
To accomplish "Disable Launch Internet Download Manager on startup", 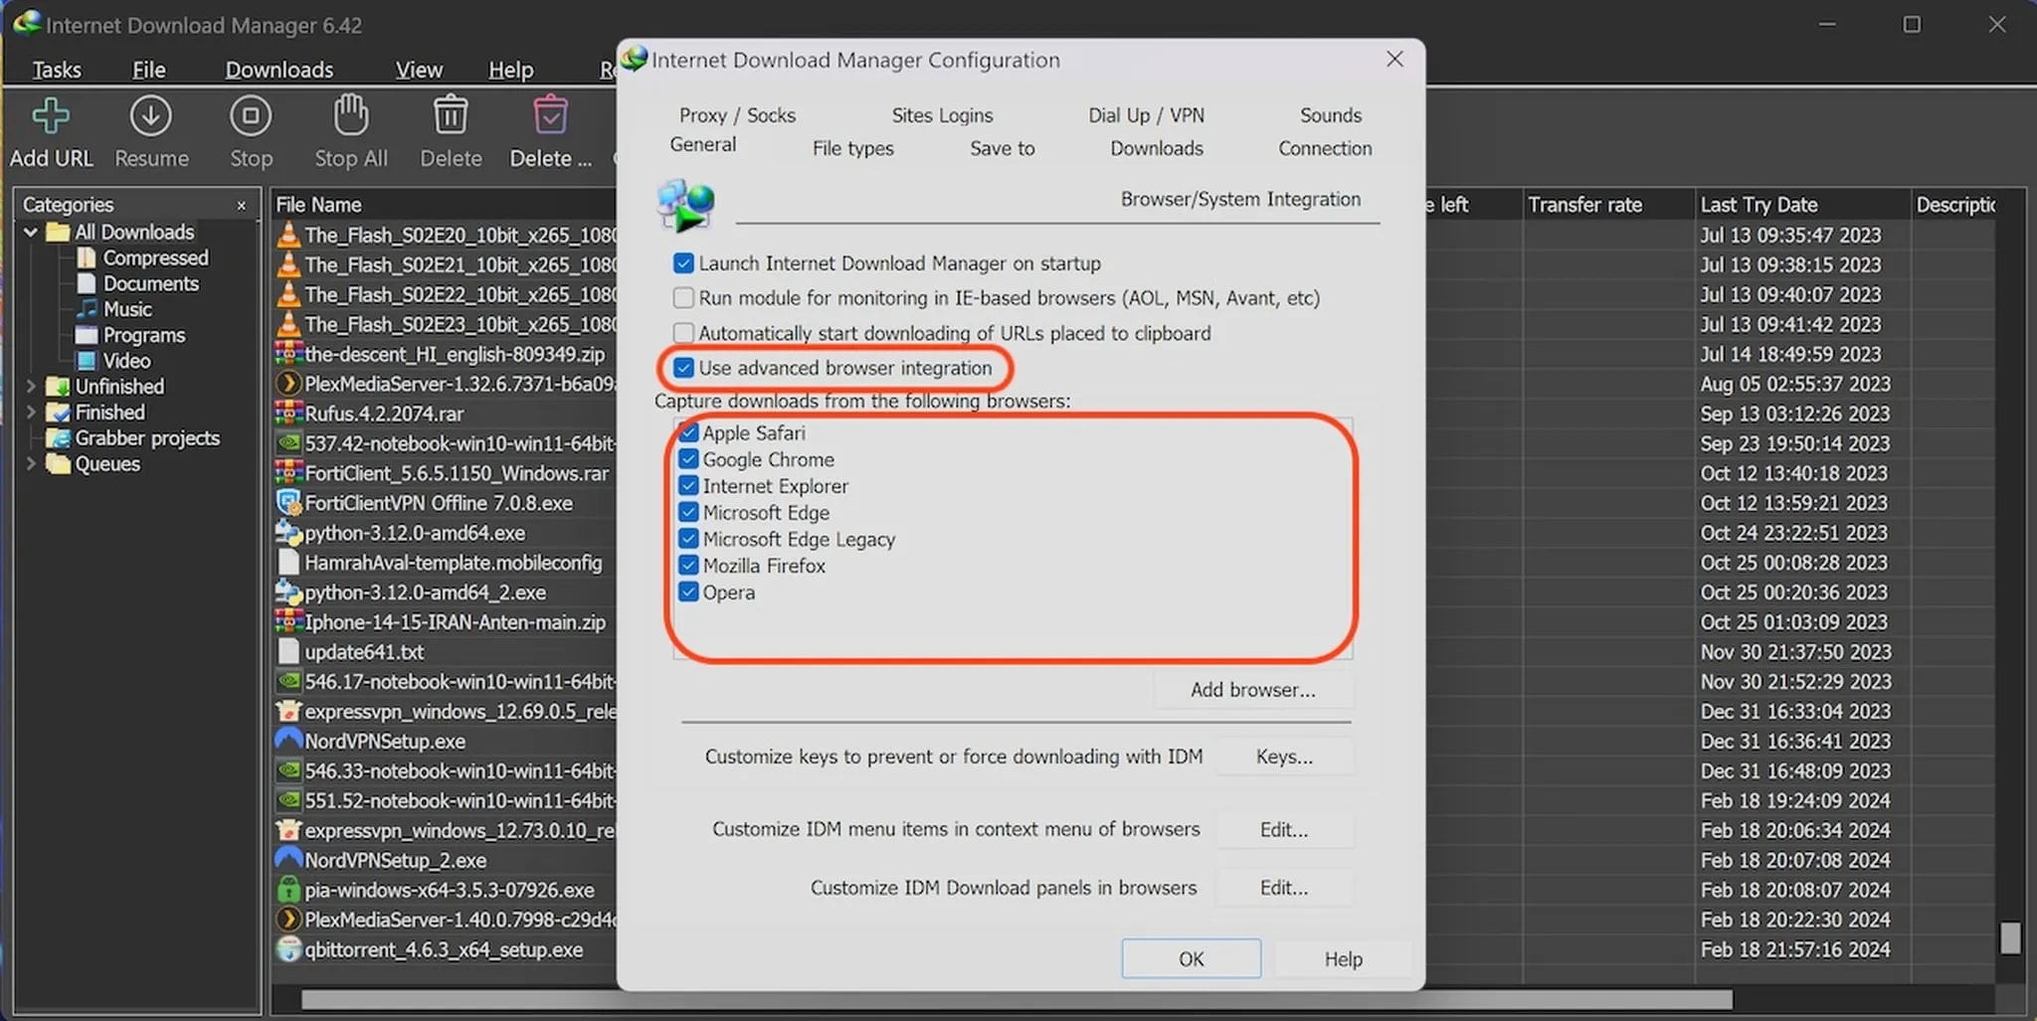I will click(x=683, y=263).
